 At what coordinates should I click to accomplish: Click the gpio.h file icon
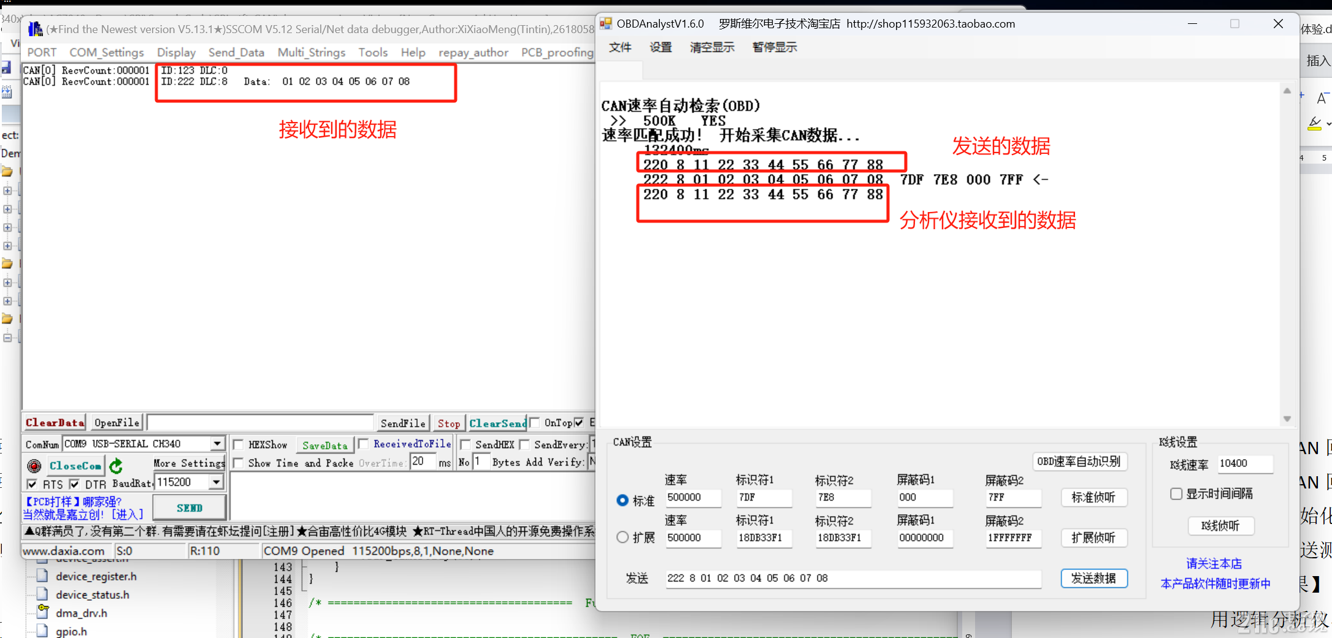click(x=42, y=631)
